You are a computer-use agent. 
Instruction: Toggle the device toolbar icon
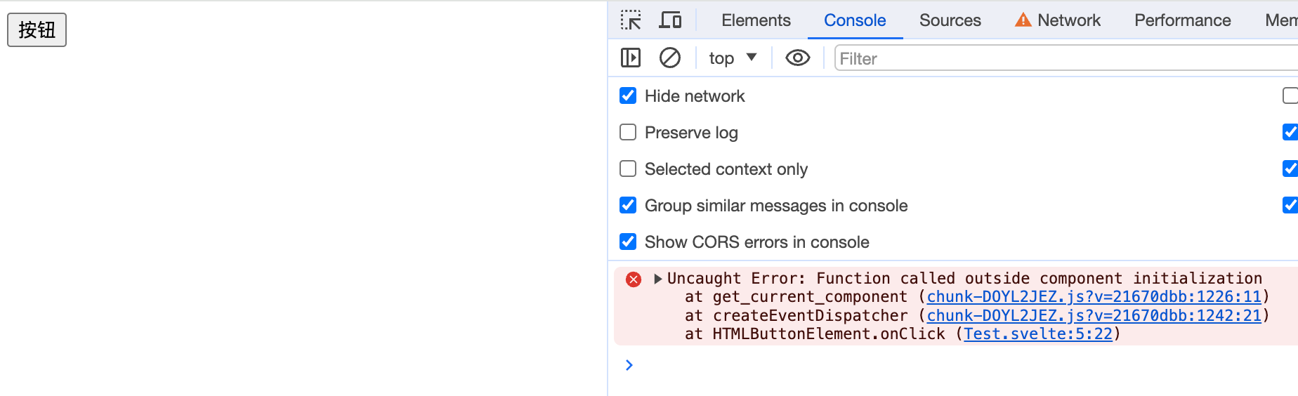(x=670, y=20)
